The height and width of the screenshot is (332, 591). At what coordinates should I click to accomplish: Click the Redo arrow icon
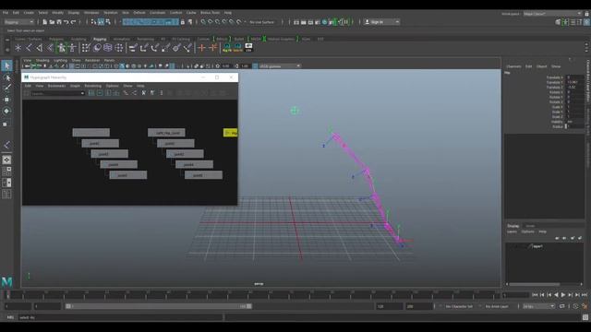(73, 22)
